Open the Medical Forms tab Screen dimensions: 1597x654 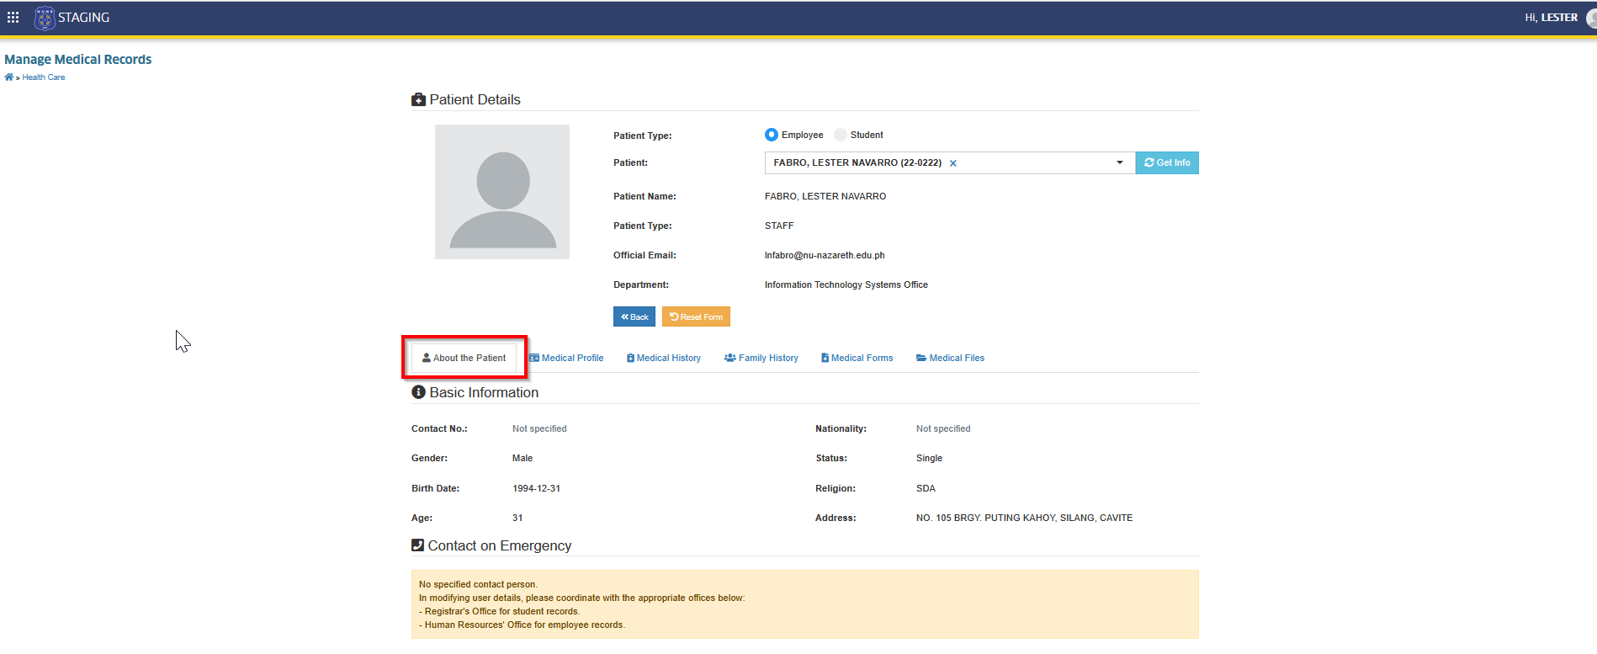pos(857,358)
